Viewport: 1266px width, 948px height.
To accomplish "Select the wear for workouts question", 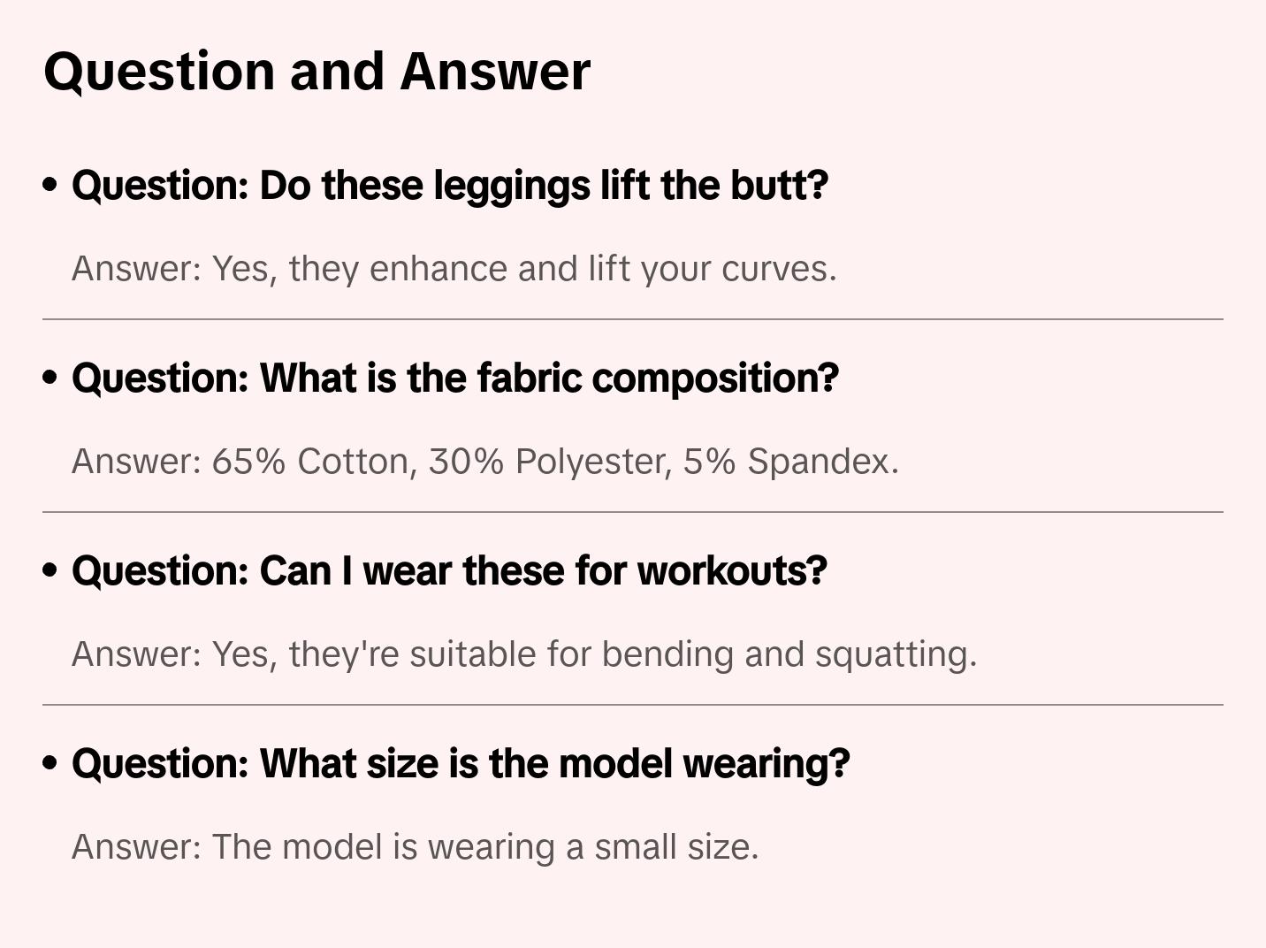I will (x=449, y=570).
